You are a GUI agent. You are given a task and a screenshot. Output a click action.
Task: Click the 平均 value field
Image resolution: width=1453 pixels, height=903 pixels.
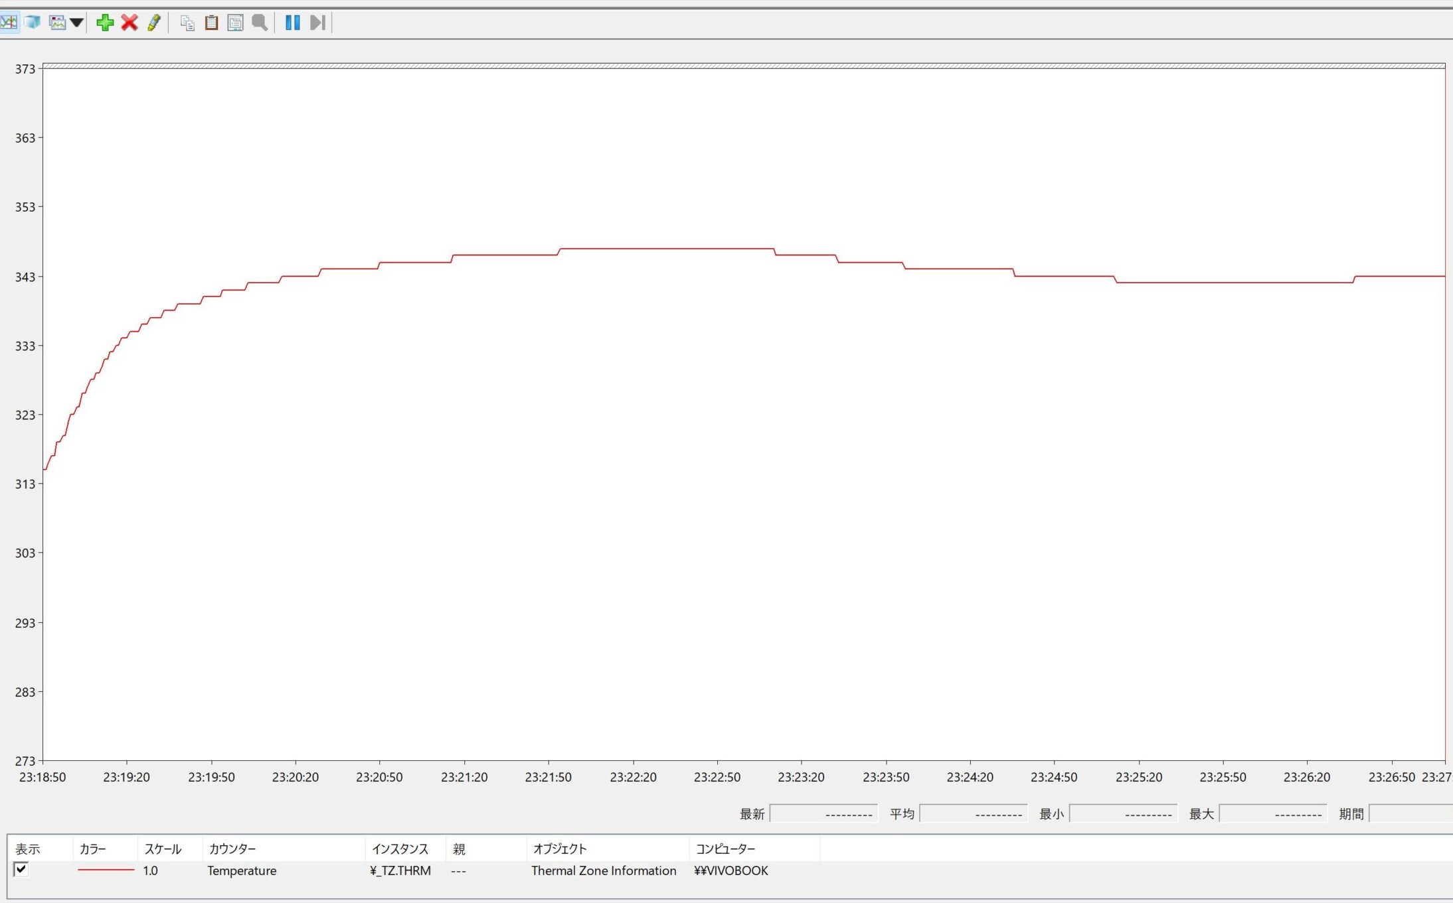coord(974,813)
